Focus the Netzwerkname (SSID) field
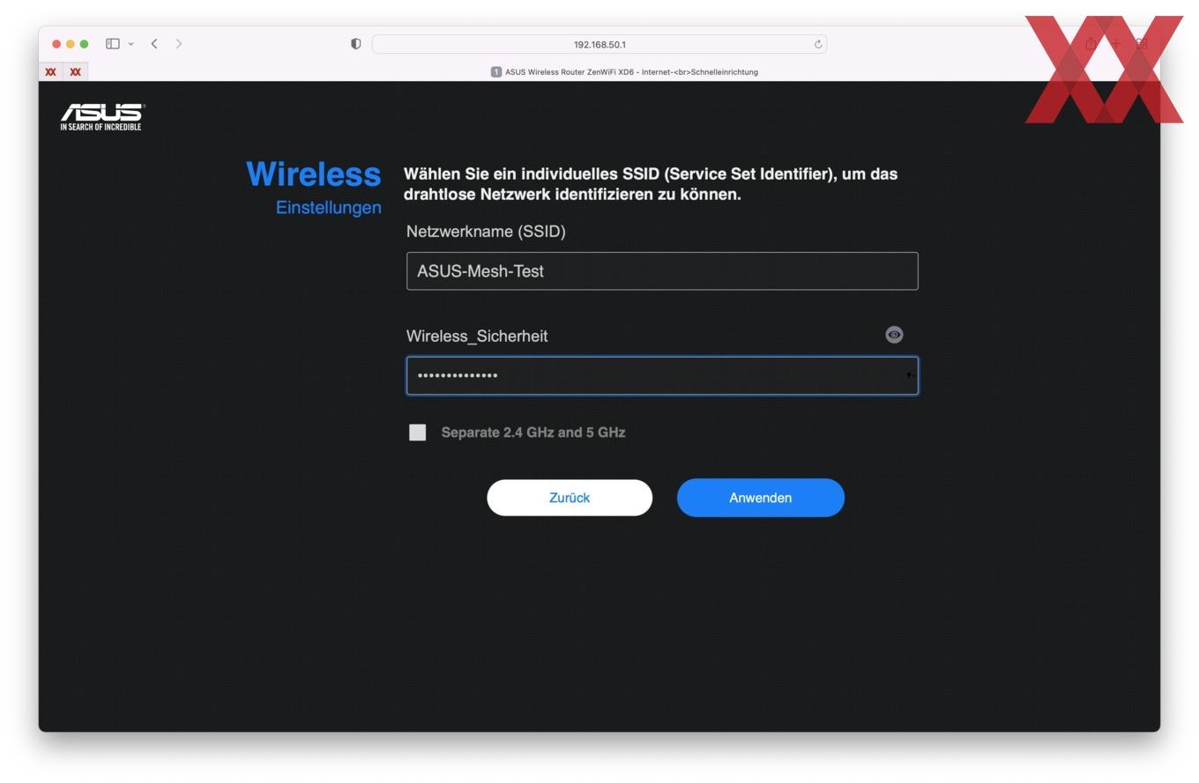 662,271
